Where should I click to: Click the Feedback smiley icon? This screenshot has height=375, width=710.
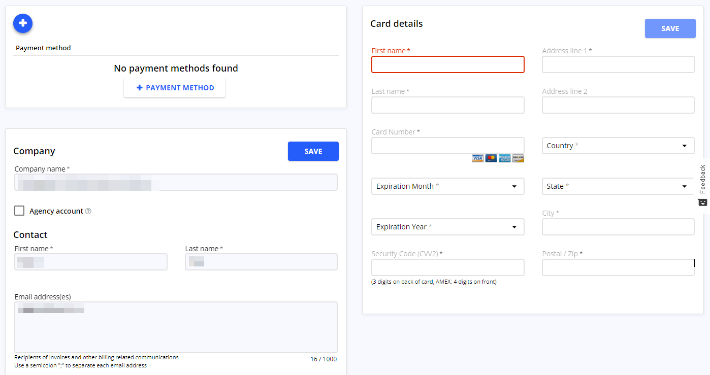[x=703, y=202]
